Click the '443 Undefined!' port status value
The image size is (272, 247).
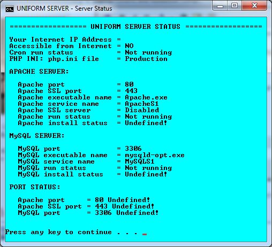(125, 206)
